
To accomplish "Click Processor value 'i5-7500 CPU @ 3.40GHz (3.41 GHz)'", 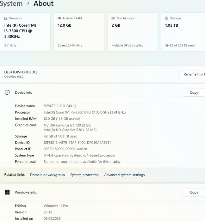I will (85, 112).
